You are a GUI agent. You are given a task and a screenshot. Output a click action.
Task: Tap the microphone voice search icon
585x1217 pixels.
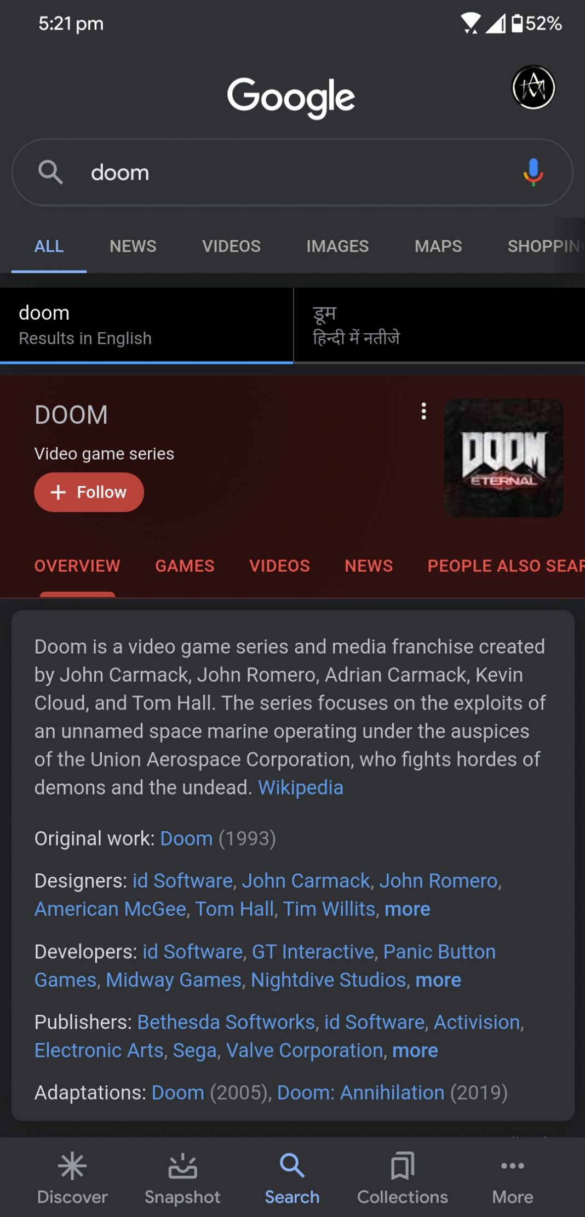533,173
